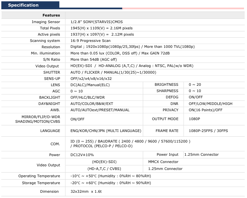Click the SENS-UP label
Image resolution: width=247 pixels, height=198 pixels.
pos(52,79)
